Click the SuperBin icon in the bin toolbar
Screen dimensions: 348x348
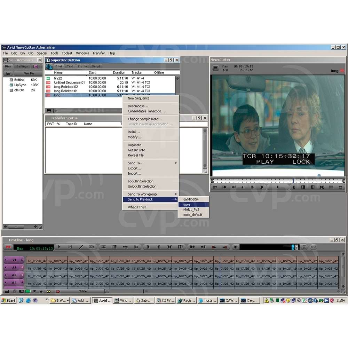click(49, 66)
